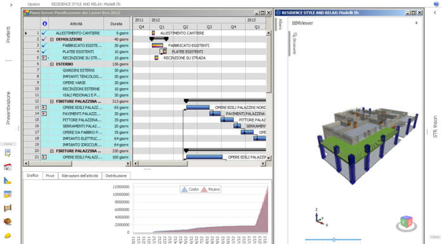This screenshot has height=244, width=441.
Task: Toggle checkmark for ALLESTIMENTO CANTIERE row
Action: tap(44, 33)
